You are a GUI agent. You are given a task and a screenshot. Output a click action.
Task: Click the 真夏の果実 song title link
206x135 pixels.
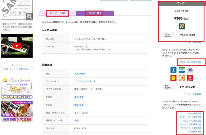(x=80, y=74)
